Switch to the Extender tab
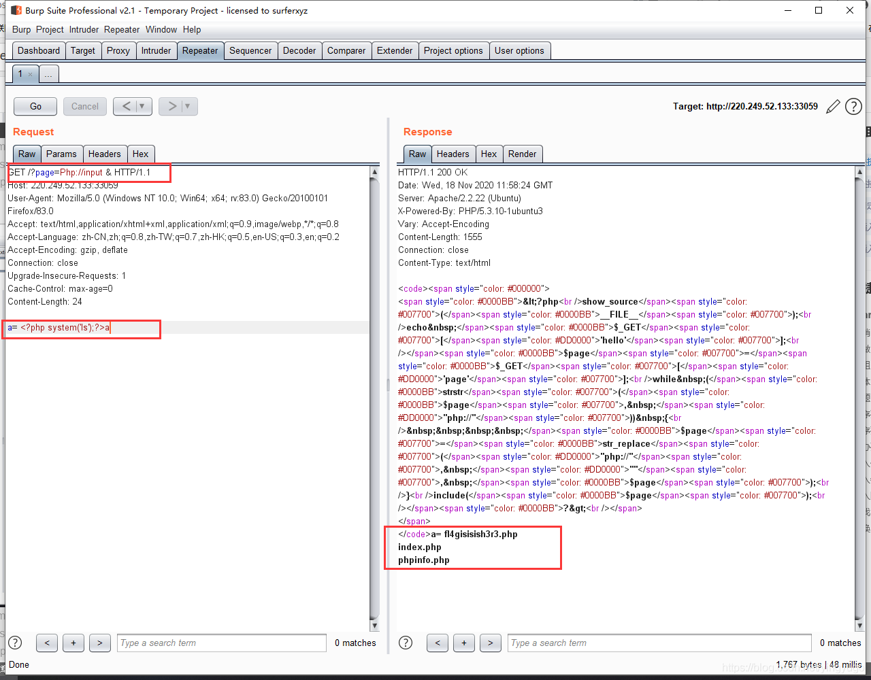871x680 pixels. pyautogui.click(x=395, y=50)
